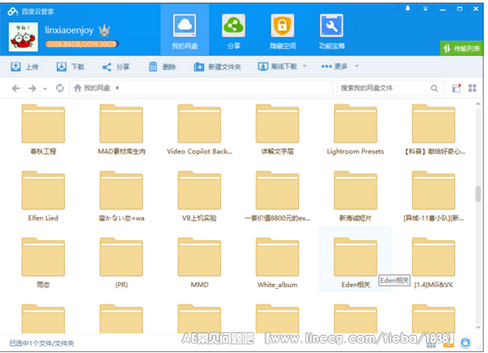Select the 详解文字层 folder

[x=277, y=129]
